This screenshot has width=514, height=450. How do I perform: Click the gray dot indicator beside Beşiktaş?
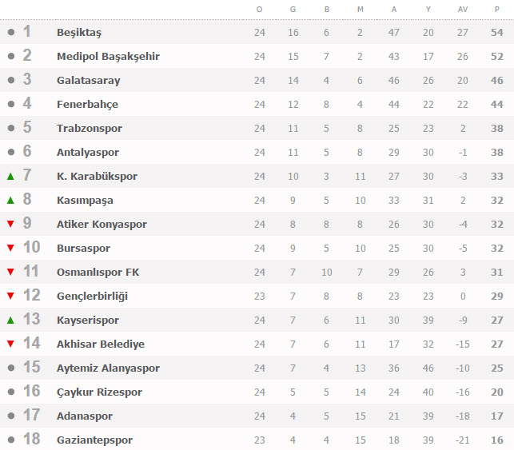[11, 32]
